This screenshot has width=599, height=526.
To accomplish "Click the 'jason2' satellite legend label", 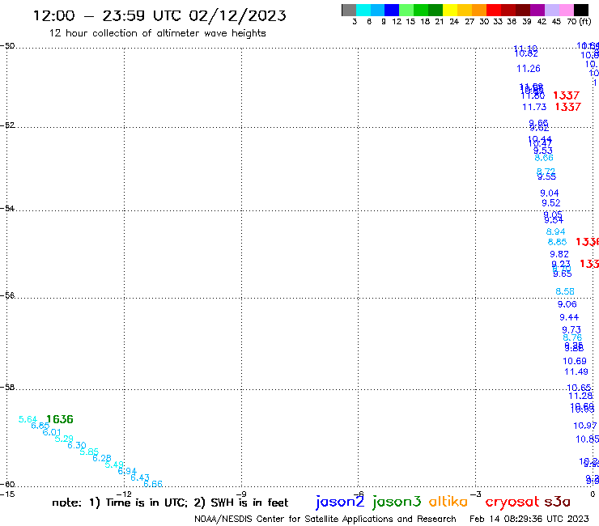I will click(x=340, y=502).
